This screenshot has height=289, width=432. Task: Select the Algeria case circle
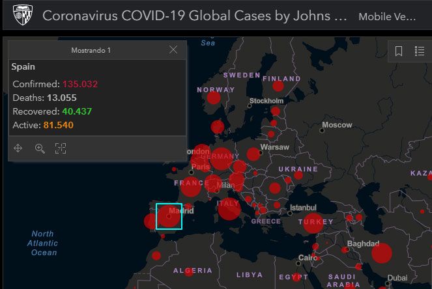[189, 271]
